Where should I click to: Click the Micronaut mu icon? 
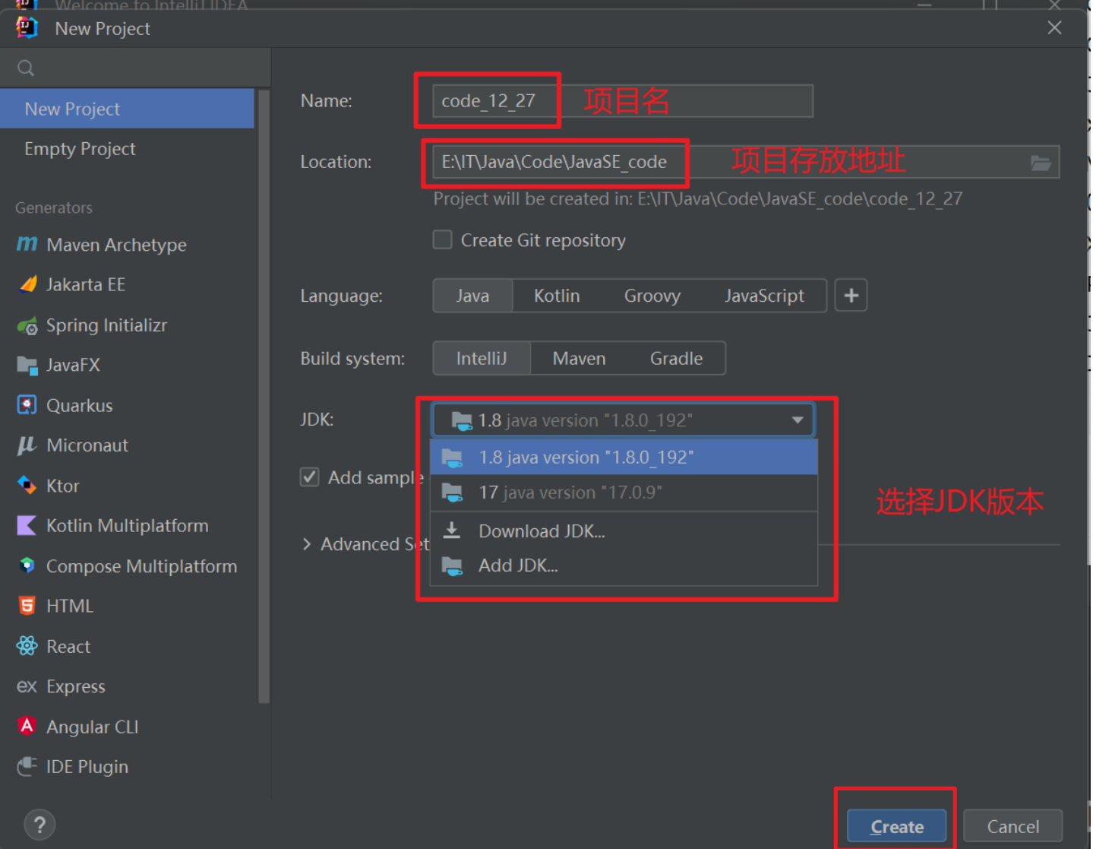point(27,445)
